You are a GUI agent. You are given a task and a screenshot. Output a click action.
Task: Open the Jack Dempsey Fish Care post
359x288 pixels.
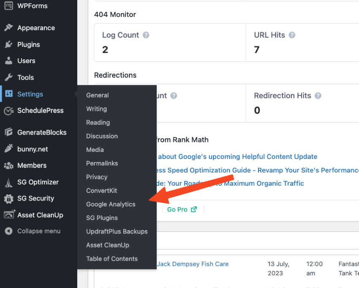[193, 264]
